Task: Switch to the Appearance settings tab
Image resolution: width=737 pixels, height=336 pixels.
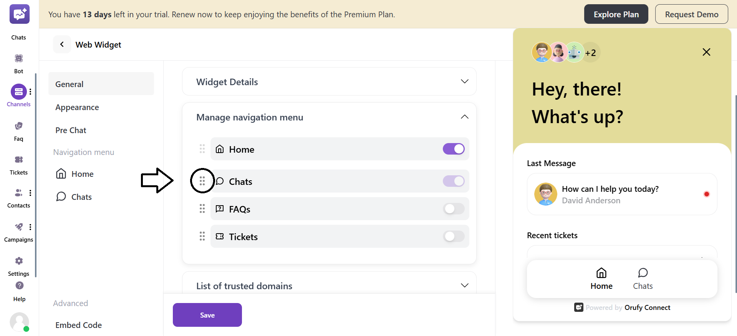Action: (x=77, y=107)
